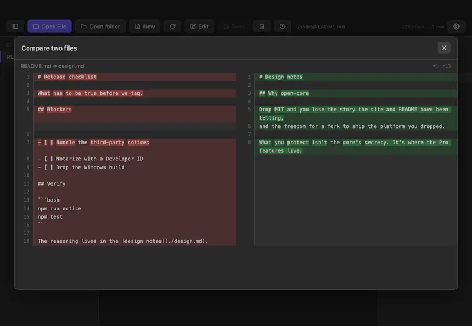Click the README.md → design.md label
The height and width of the screenshot is (326, 472).
pyautogui.click(x=52, y=66)
